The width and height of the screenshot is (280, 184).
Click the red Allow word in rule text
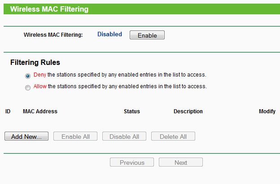coord(40,86)
